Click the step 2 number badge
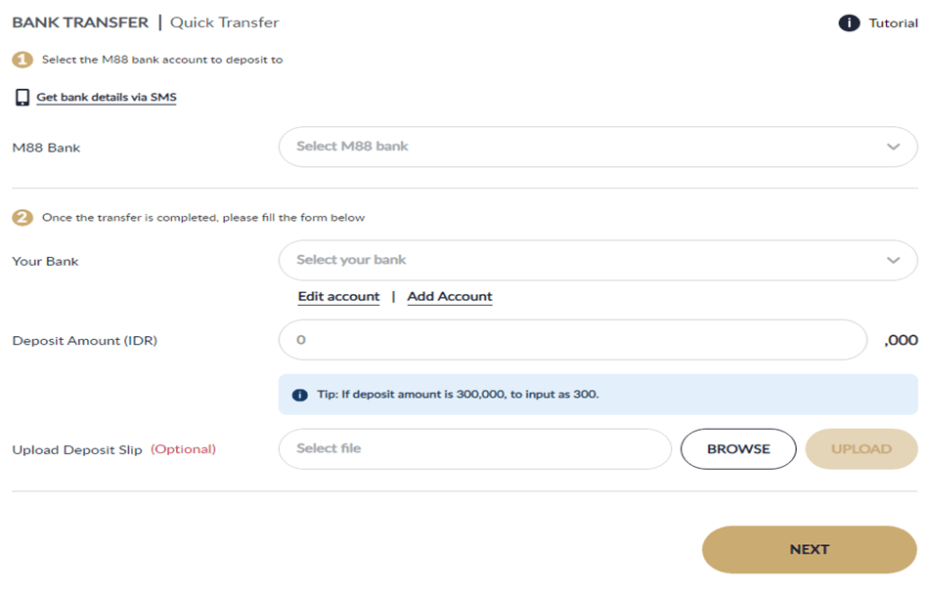Viewport: 929px width, 589px height. tap(22, 217)
